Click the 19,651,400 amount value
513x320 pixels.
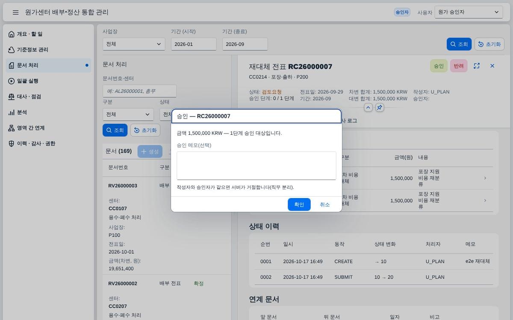point(121,269)
